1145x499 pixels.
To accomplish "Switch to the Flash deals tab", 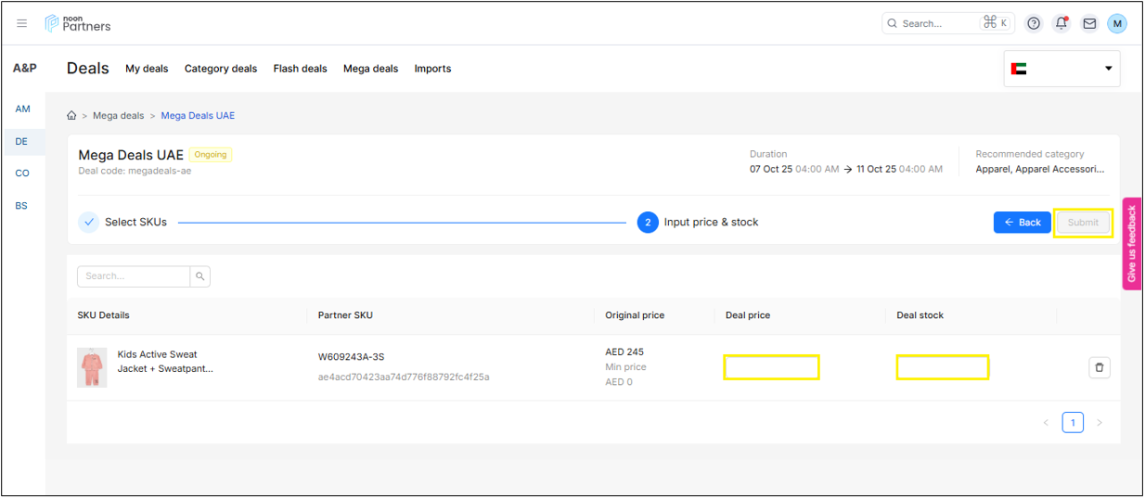I will click(x=300, y=69).
